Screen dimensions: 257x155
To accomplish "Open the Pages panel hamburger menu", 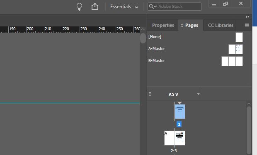I will pyautogui.click(x=247, y=25).
